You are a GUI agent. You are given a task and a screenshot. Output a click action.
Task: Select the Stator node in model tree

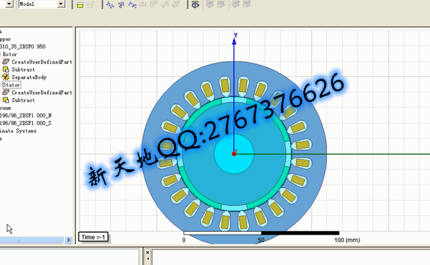[11, 85]
